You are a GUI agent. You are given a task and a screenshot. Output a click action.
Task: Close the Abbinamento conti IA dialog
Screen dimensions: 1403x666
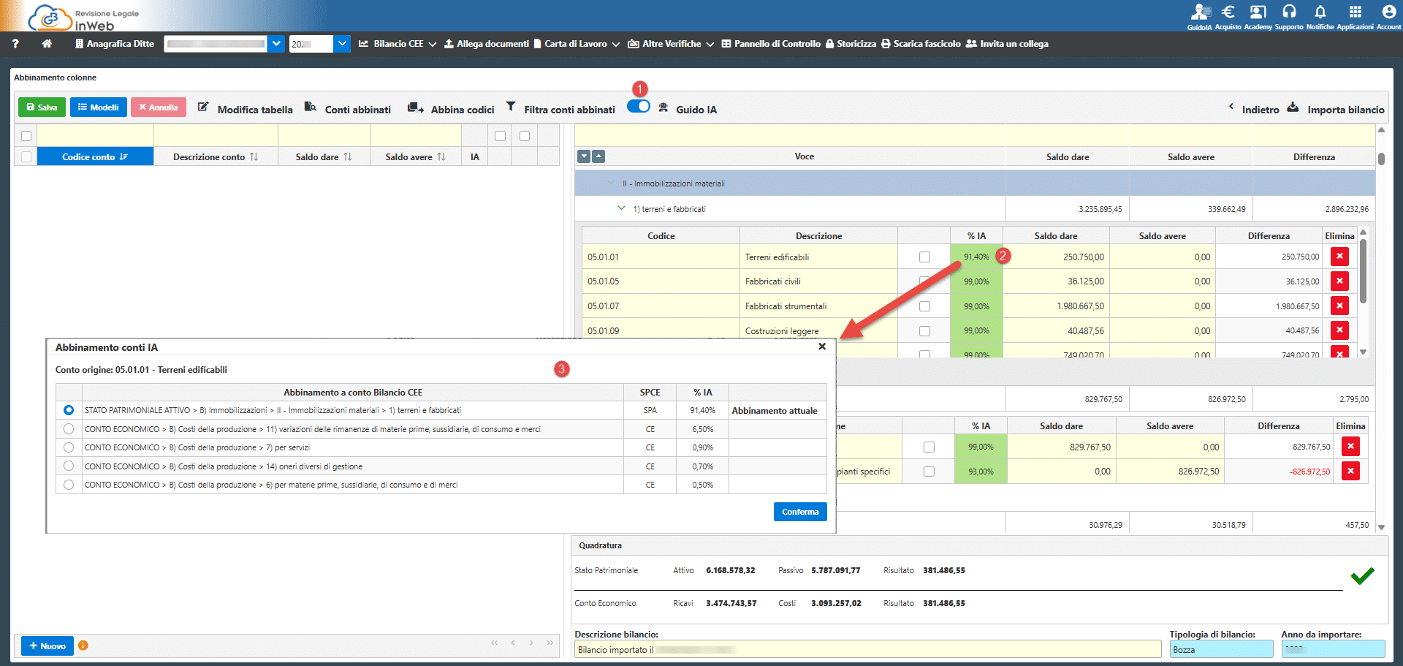click(x=822, y=347)
